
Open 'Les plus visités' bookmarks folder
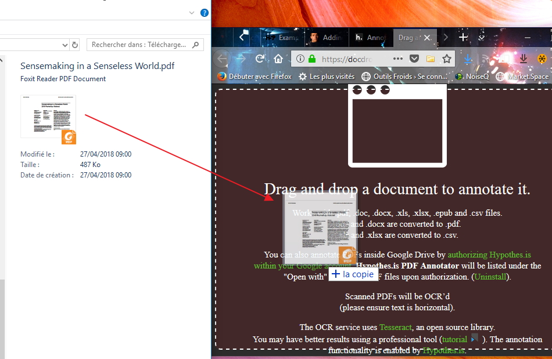pyautogui.click(x=327, y=76)
